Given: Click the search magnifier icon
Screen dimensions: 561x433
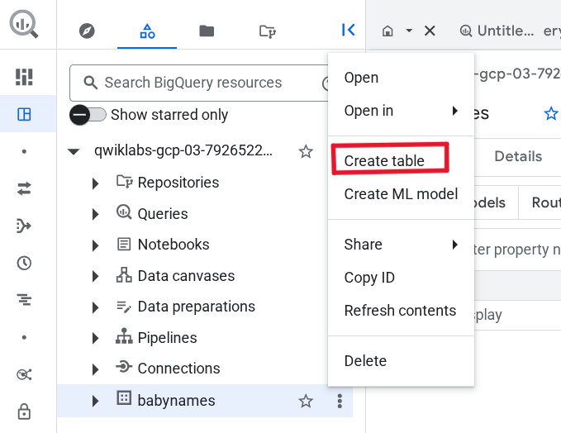Looking at the screenshot, I should 90,83.
